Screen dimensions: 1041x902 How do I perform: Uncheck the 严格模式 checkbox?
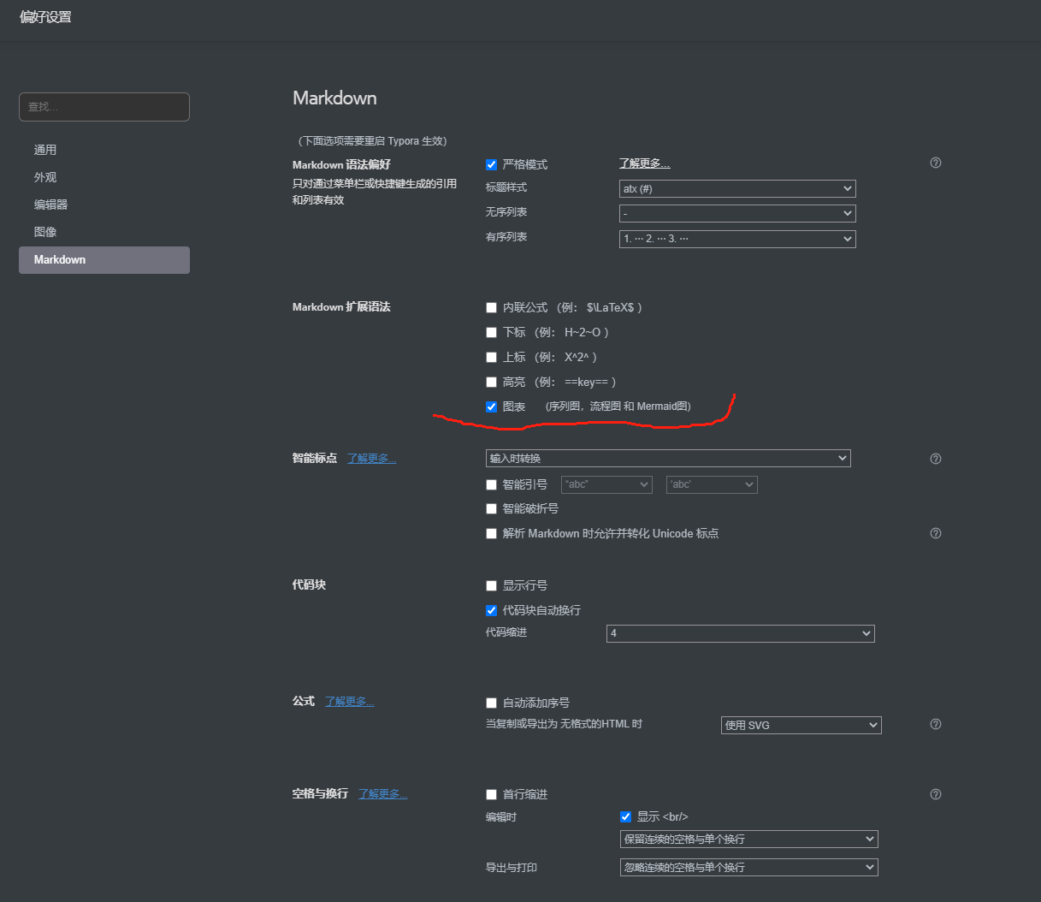[491, 164]
